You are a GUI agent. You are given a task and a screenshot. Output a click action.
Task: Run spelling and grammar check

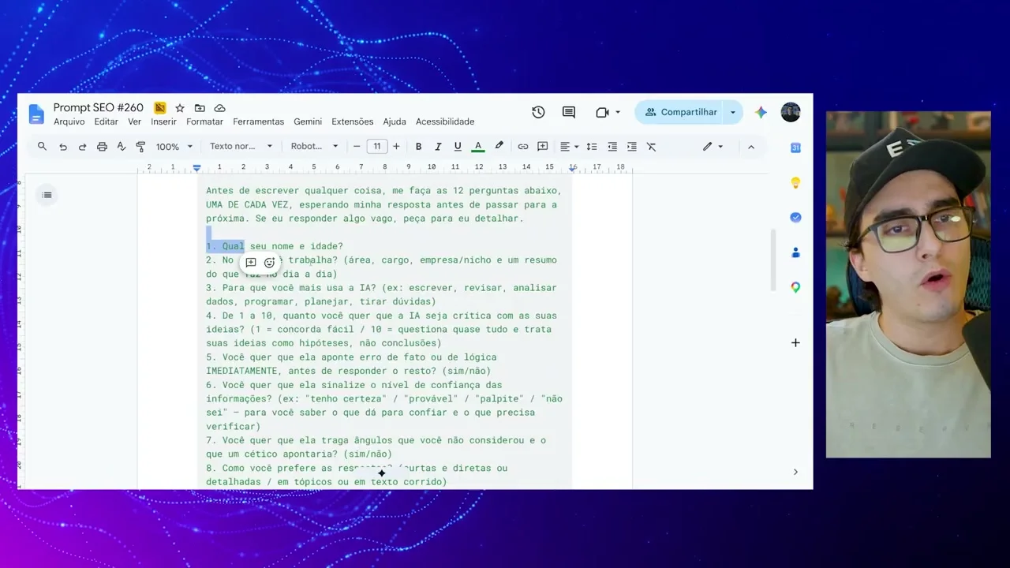coord(122,147)
